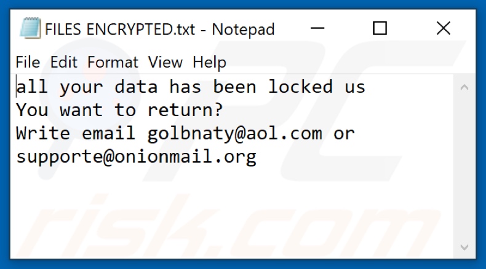Click the scroll down arrow

click(x=466, y=248)
